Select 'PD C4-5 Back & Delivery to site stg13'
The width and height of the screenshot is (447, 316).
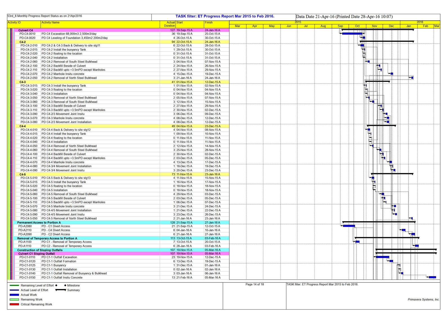point(66,178)
